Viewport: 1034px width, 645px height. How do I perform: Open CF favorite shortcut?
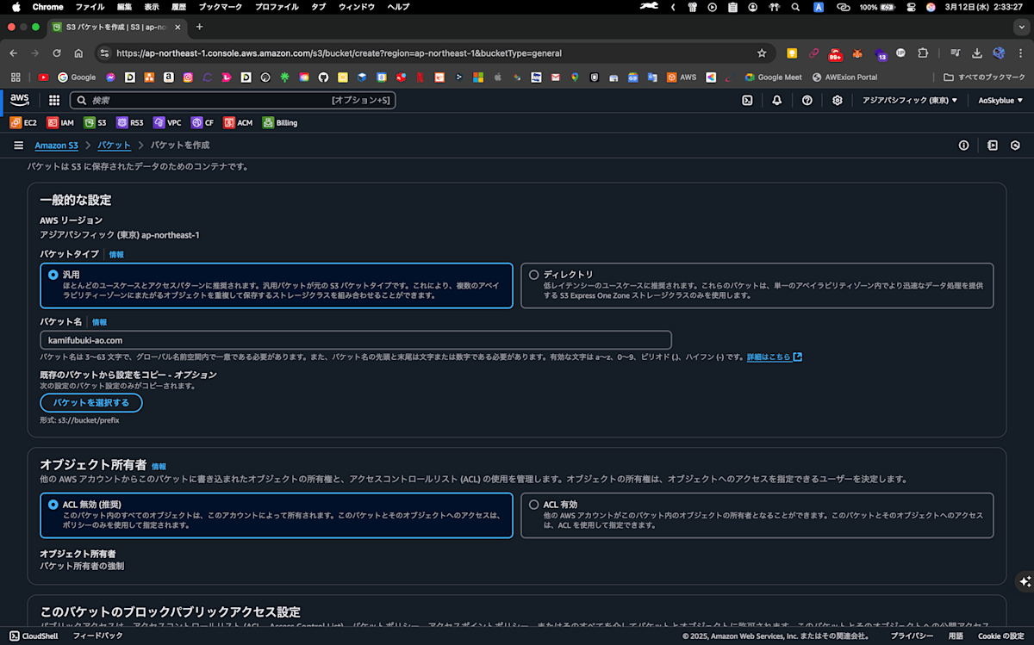(202, 122)
